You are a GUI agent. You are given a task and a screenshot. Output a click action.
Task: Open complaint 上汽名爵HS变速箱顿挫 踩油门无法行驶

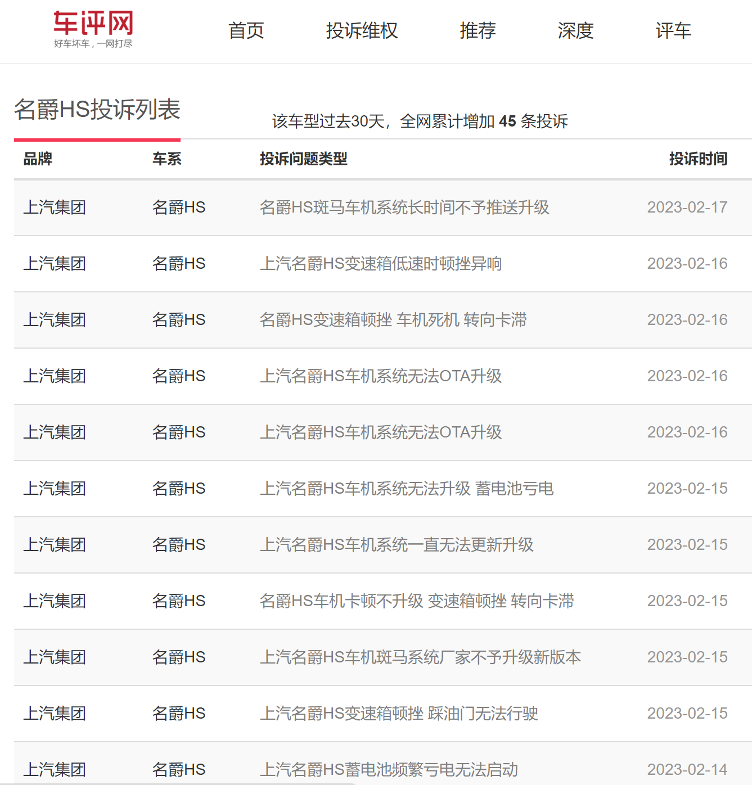point(399,714)
